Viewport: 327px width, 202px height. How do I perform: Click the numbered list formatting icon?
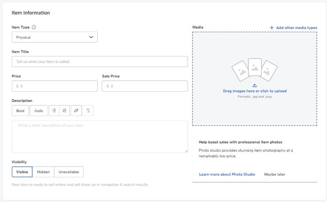[x=65, y=111]
